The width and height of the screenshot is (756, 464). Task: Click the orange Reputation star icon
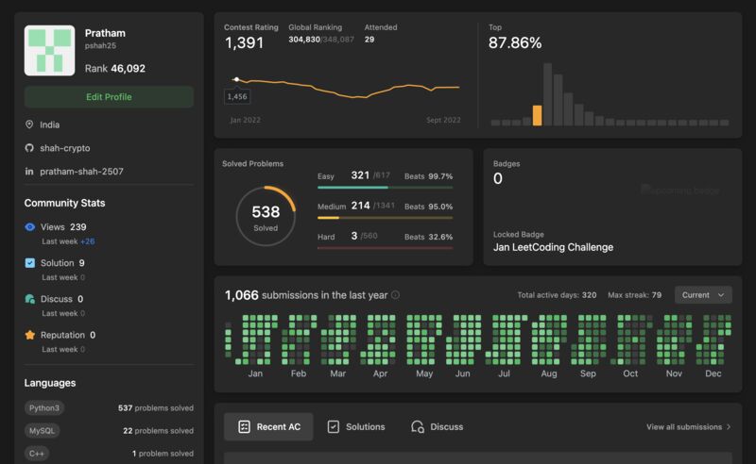[x=30, y=335]
